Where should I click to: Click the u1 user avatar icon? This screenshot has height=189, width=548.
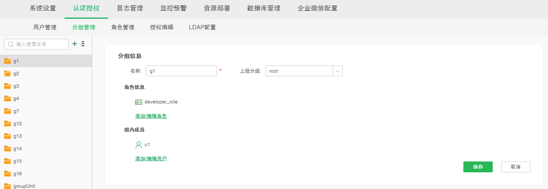coord(139,145)
